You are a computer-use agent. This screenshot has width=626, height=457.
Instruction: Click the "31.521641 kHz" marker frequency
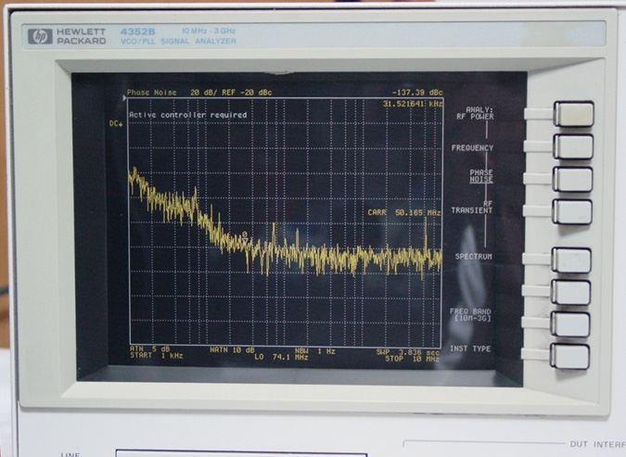pyautogui.click(x=413, y=104)
